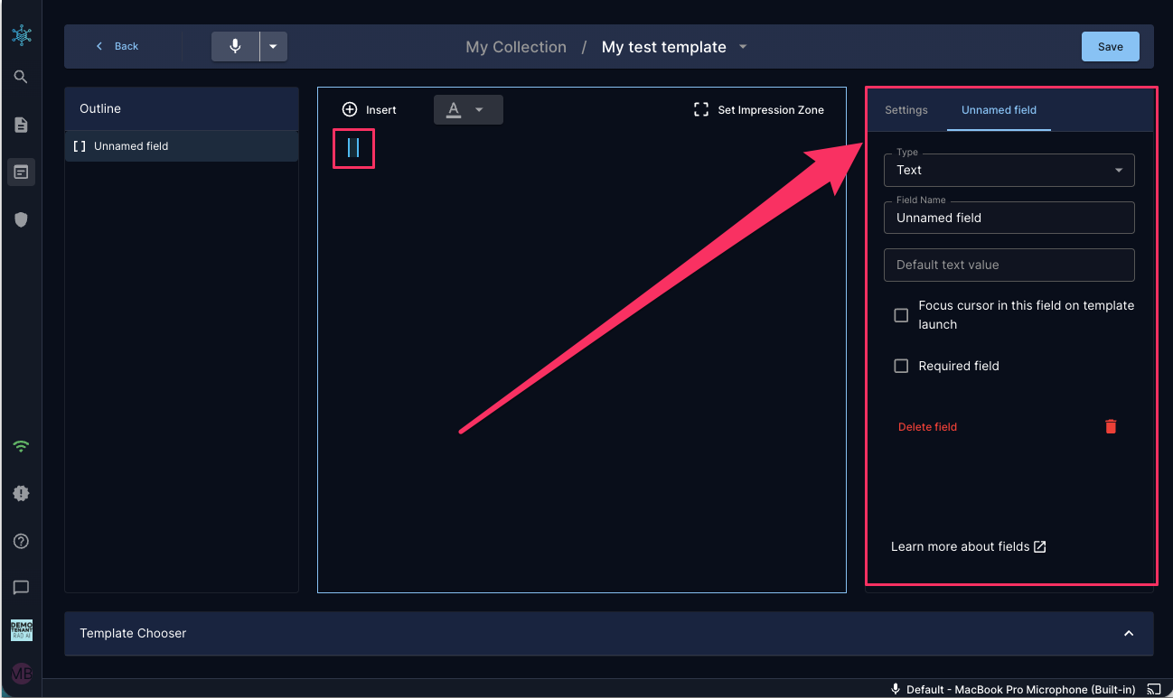This screenshot has width=1173, height=698.
Task: Check the Required field checkbox
Action: (x=901, y=366)
